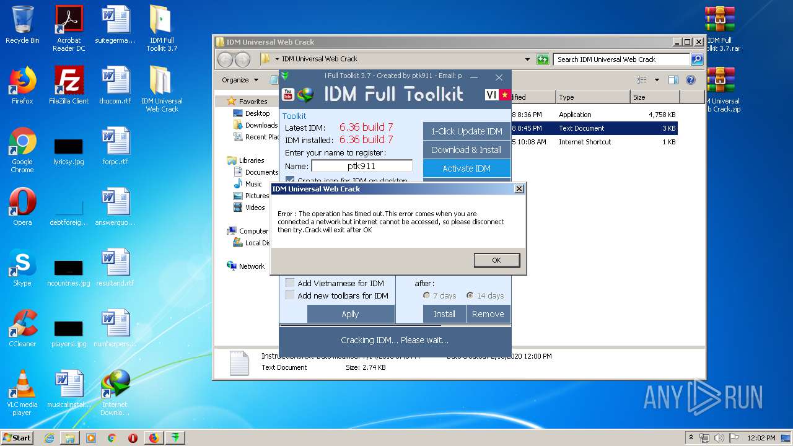793x446 pixels.
Task: Open the YouTube icon in IDM Toolkit
Action: [287, 94]
